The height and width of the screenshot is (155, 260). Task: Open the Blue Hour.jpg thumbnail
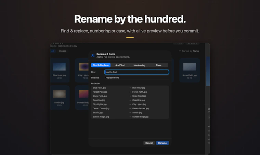[x=60, y=67]
